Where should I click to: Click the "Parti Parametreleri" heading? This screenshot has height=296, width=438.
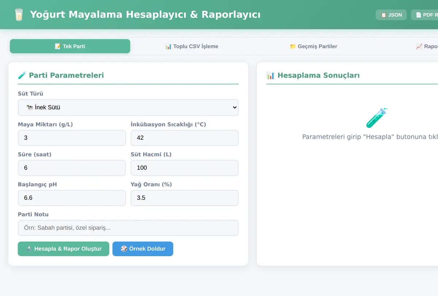coord(66,76)
